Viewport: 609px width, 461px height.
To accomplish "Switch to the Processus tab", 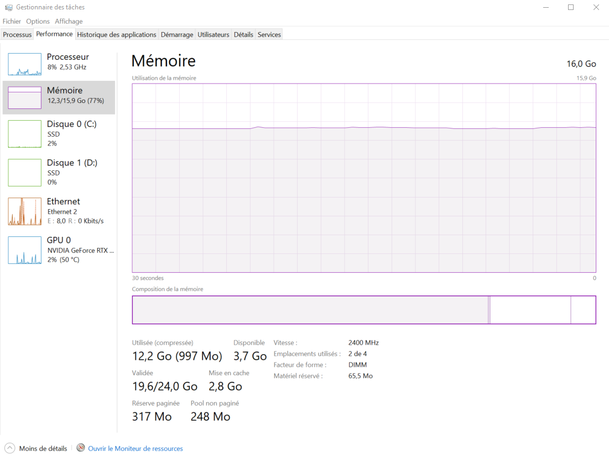I will 17,34.
